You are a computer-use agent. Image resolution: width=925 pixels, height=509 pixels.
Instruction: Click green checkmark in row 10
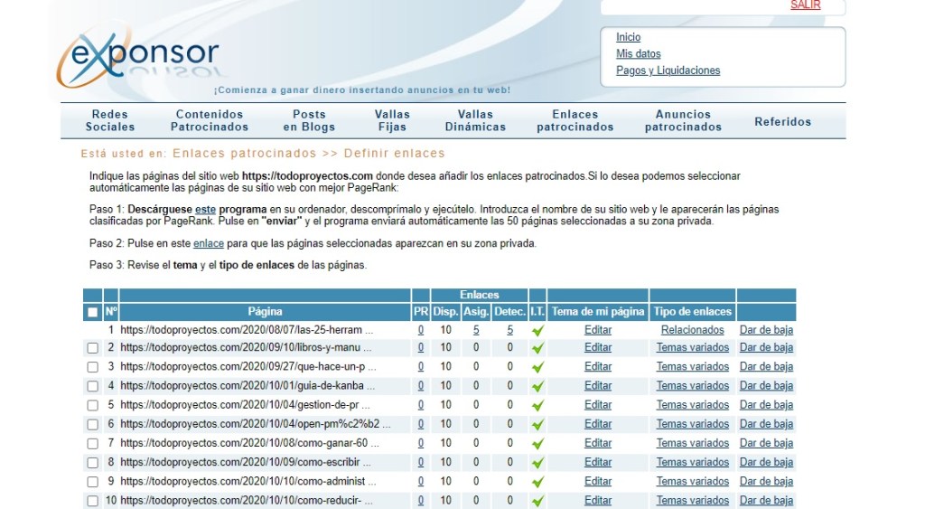coord(537,501)
